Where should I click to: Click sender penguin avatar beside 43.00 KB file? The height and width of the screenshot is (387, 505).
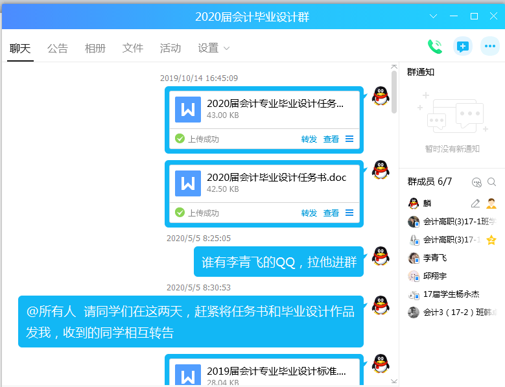pos(381,96)
